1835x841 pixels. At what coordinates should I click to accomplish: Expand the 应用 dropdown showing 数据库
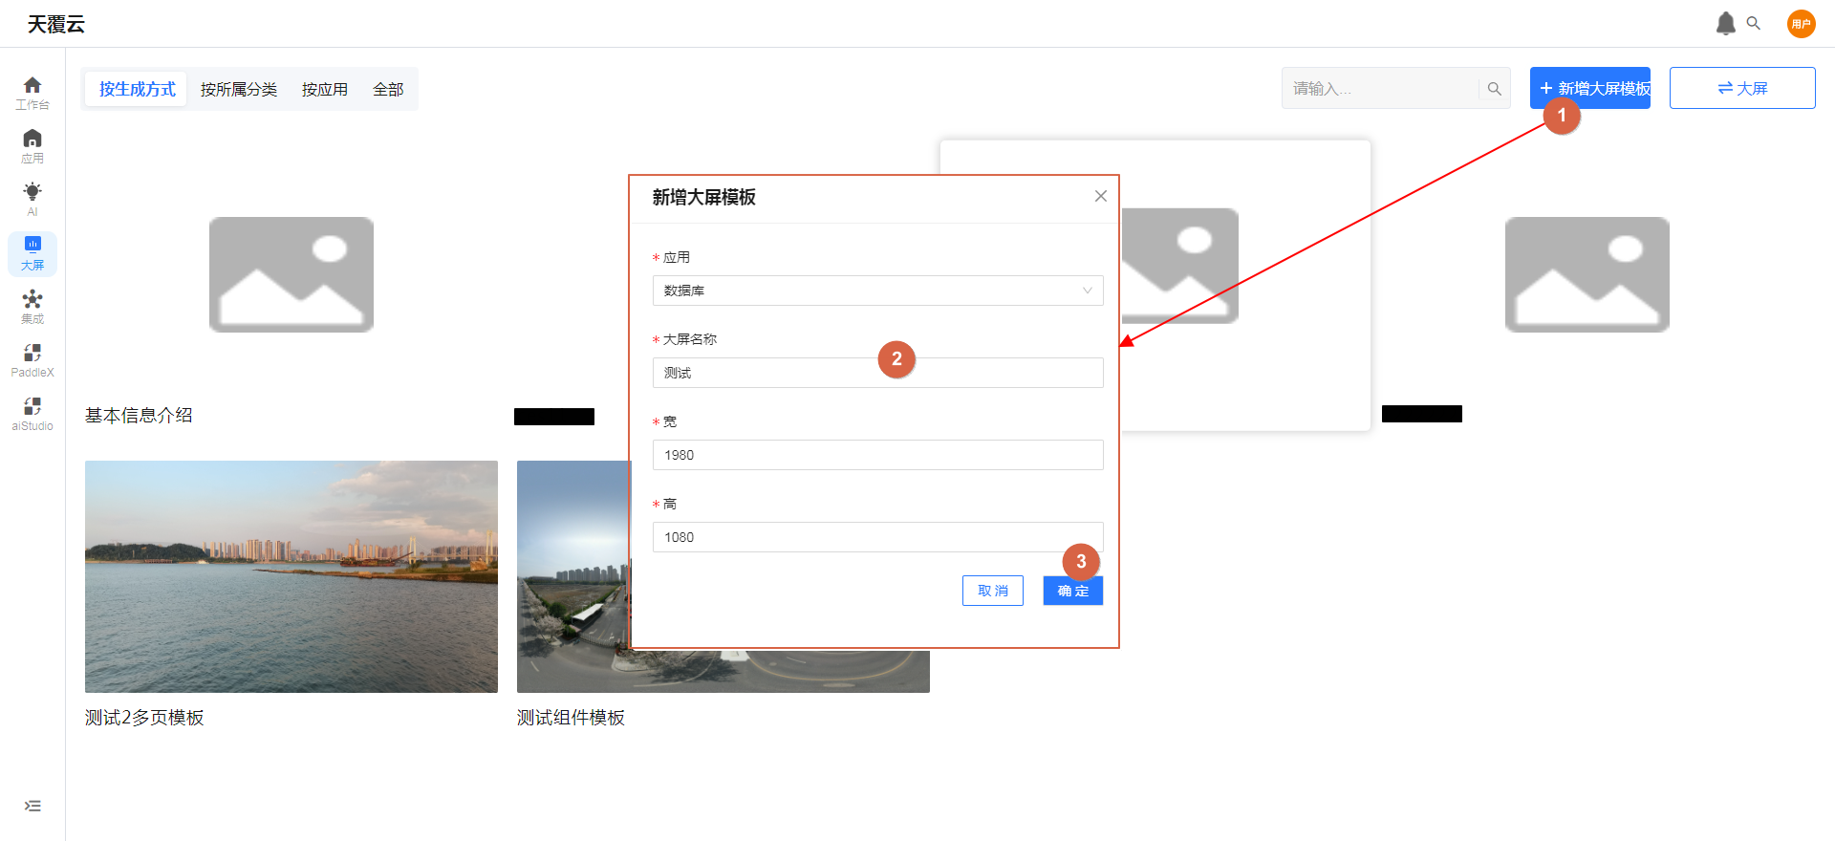pos(877,291)
